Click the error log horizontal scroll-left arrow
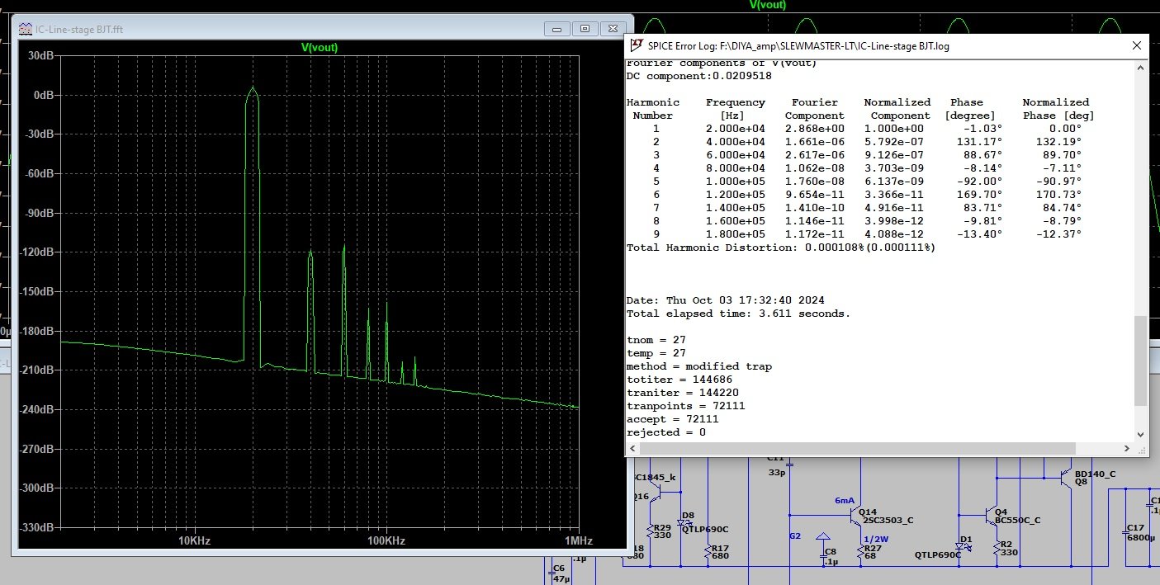 click(x=632, y=447)
